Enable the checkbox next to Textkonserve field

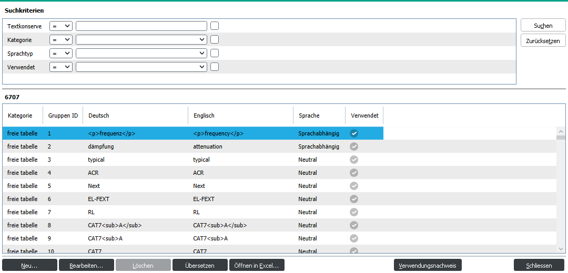pos(215,26)
